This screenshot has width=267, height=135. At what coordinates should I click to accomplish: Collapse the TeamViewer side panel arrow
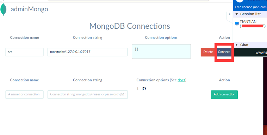(230, 14)
